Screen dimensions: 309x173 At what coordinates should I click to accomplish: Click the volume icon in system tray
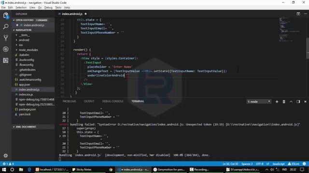point(272,170)
